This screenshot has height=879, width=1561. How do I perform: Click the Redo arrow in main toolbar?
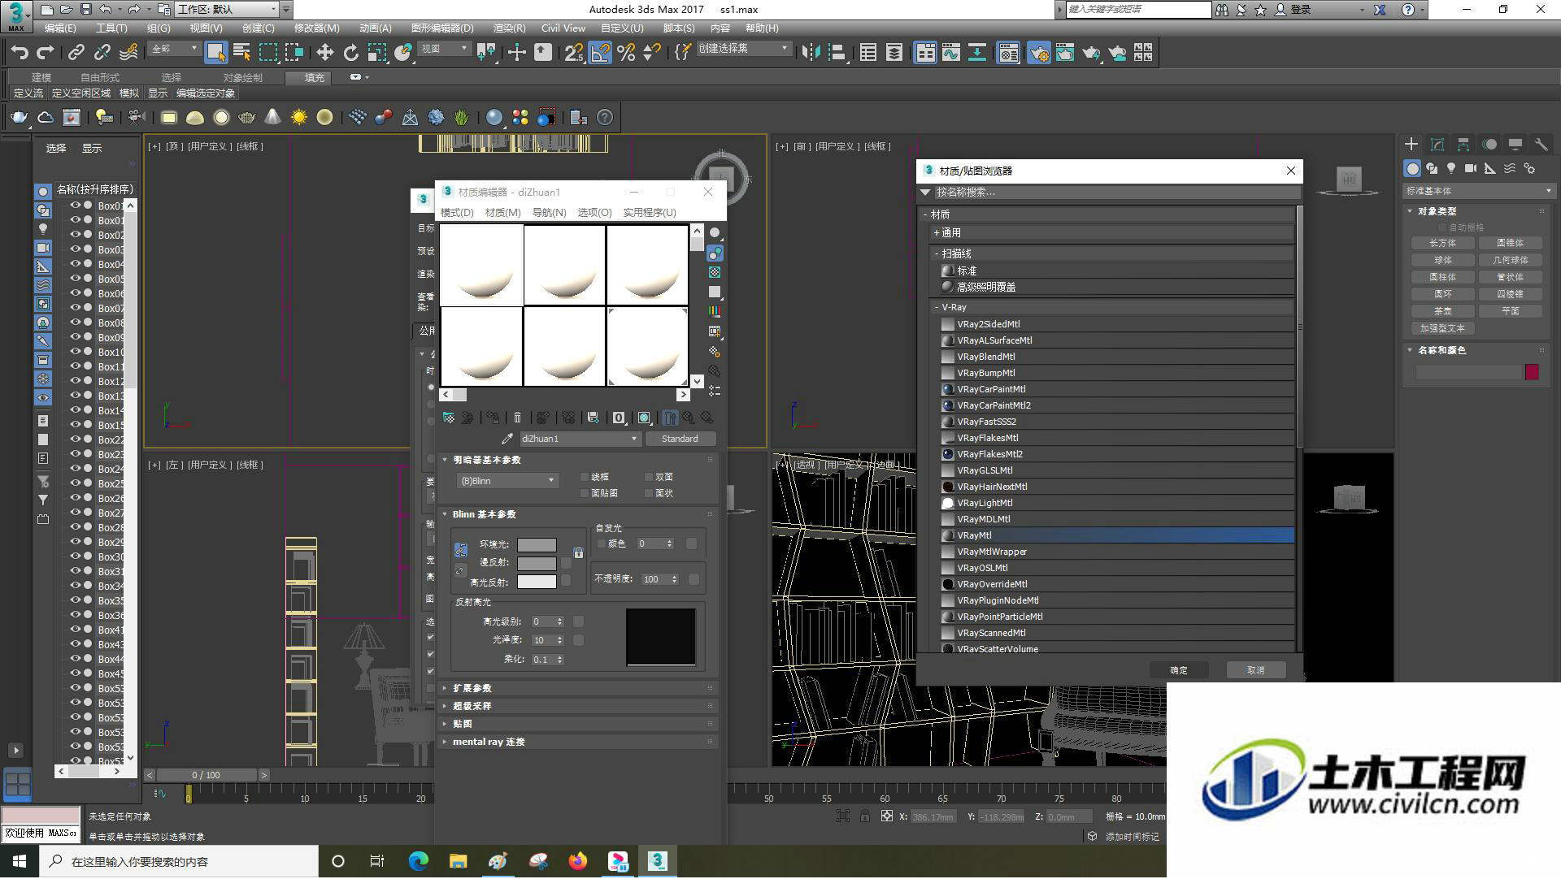click(46, 53)
